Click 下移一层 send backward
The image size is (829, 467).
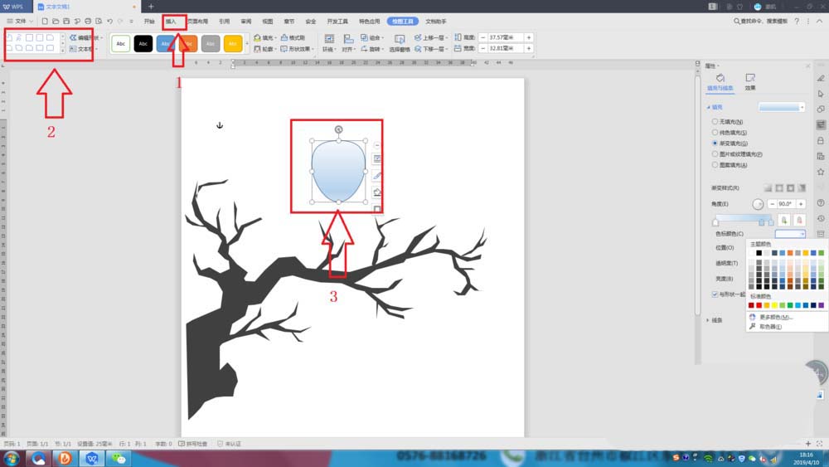tap(431, 49)
